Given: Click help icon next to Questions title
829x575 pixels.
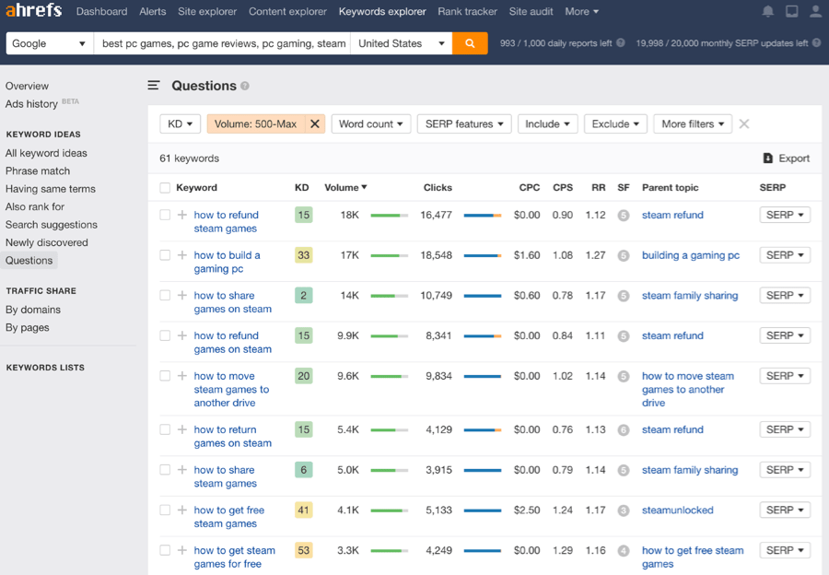Looking at the screenshot, I should (x=245, y=86).
